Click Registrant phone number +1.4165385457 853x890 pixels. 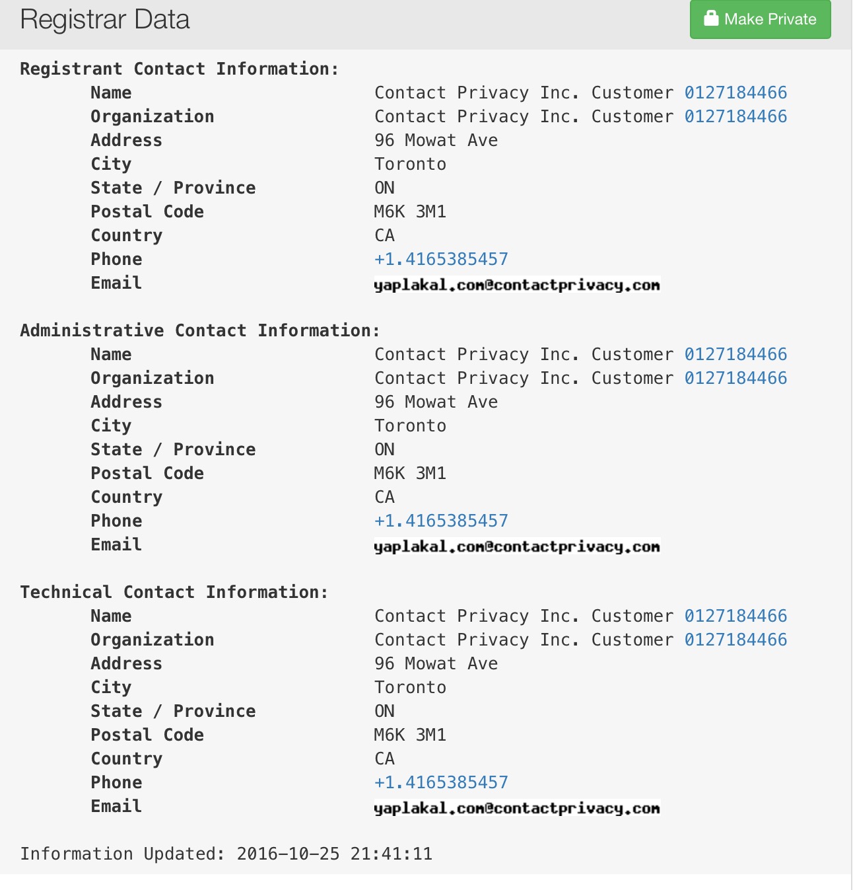tap(441, 259)
